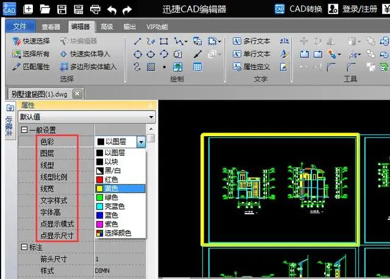Insert an image with the palm tree icon
The height and width of the screenshot is (279, 390).
click(177, 67)
